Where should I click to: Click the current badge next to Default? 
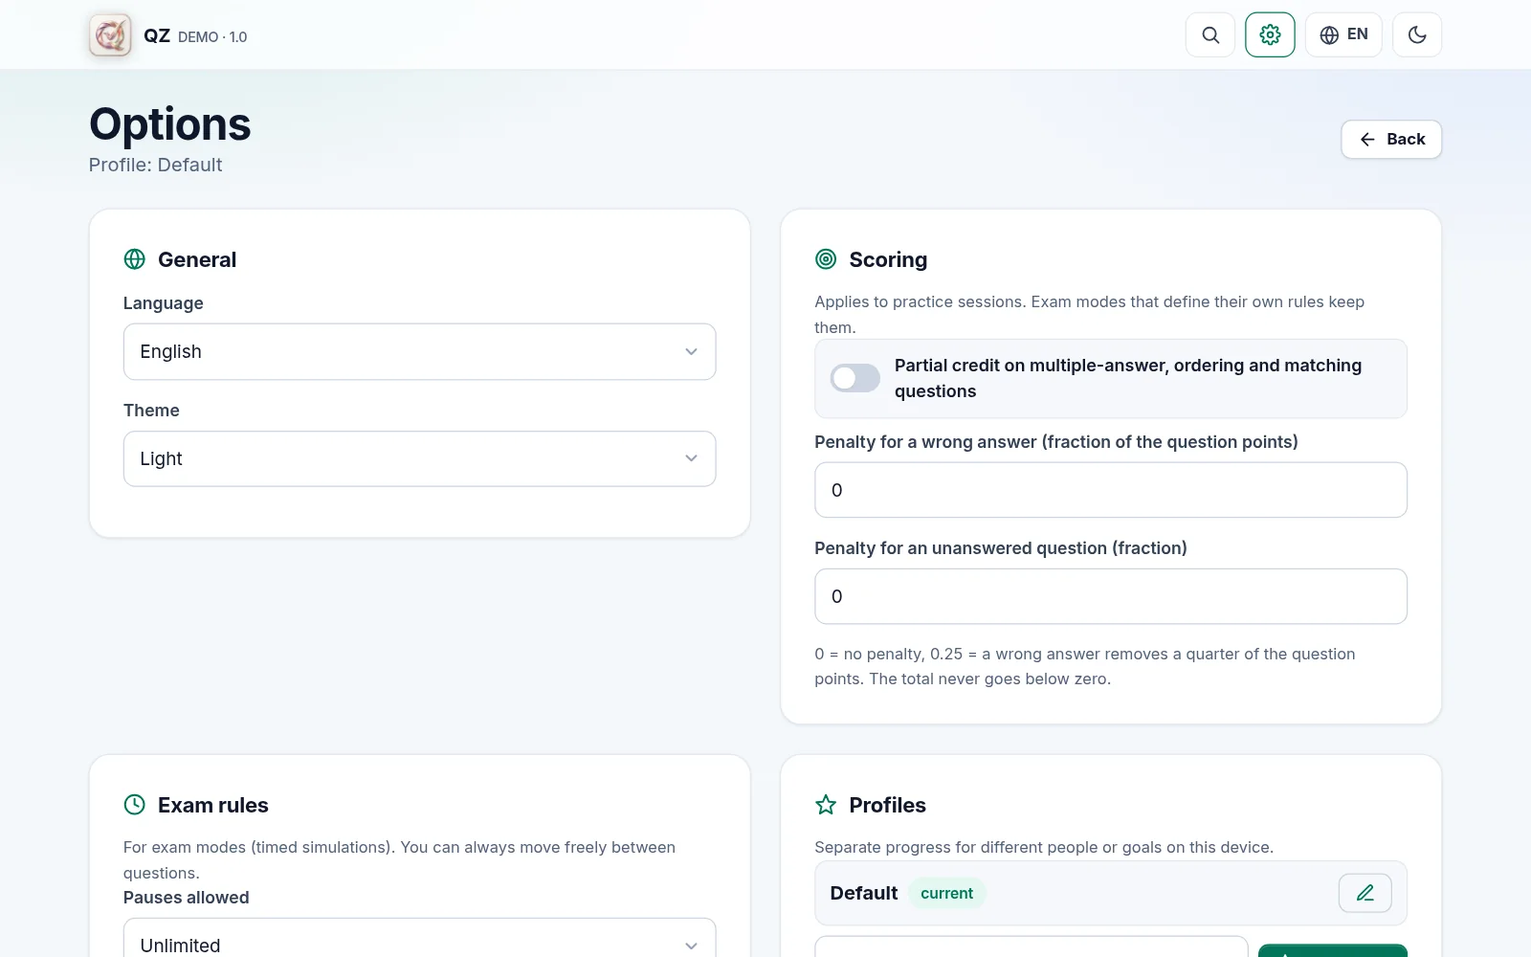[x=946, y=893]
